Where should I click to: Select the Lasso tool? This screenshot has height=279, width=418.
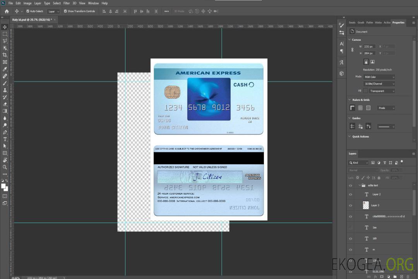(5, 41)
